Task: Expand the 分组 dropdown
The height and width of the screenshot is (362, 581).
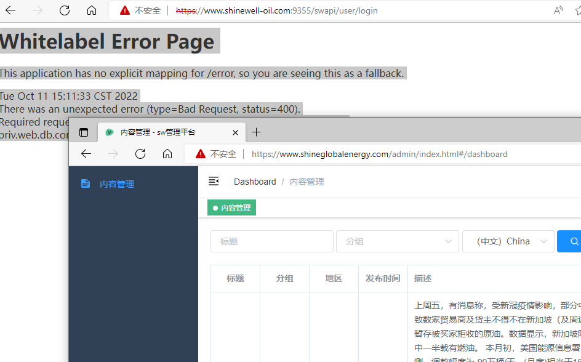Action: coord(397,241)
